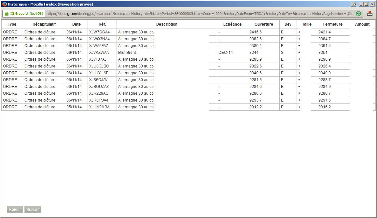This screenshot has width=377, height=218.
Task: Select reference XJVFJ7AJ
Action: [x=98, y=59]
